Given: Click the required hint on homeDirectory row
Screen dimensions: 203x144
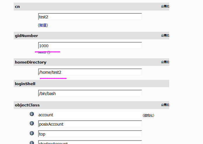Looking at the screenshot, I should point(165,62).
